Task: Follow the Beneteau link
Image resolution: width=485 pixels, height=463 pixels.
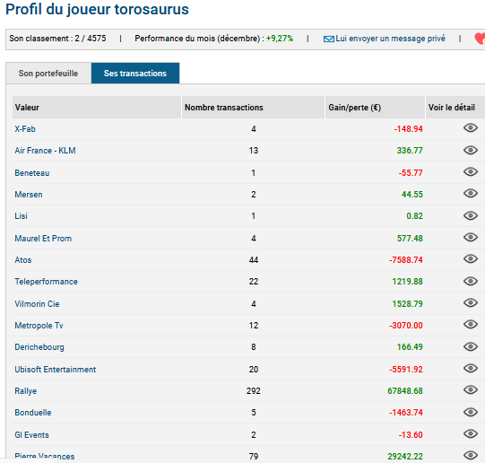Action: 32,173
